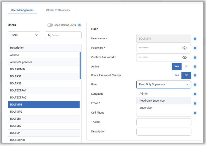The image size is (206, 146).
Task: Click info icon next to Show Inactive Users
Action: point(80,25)
